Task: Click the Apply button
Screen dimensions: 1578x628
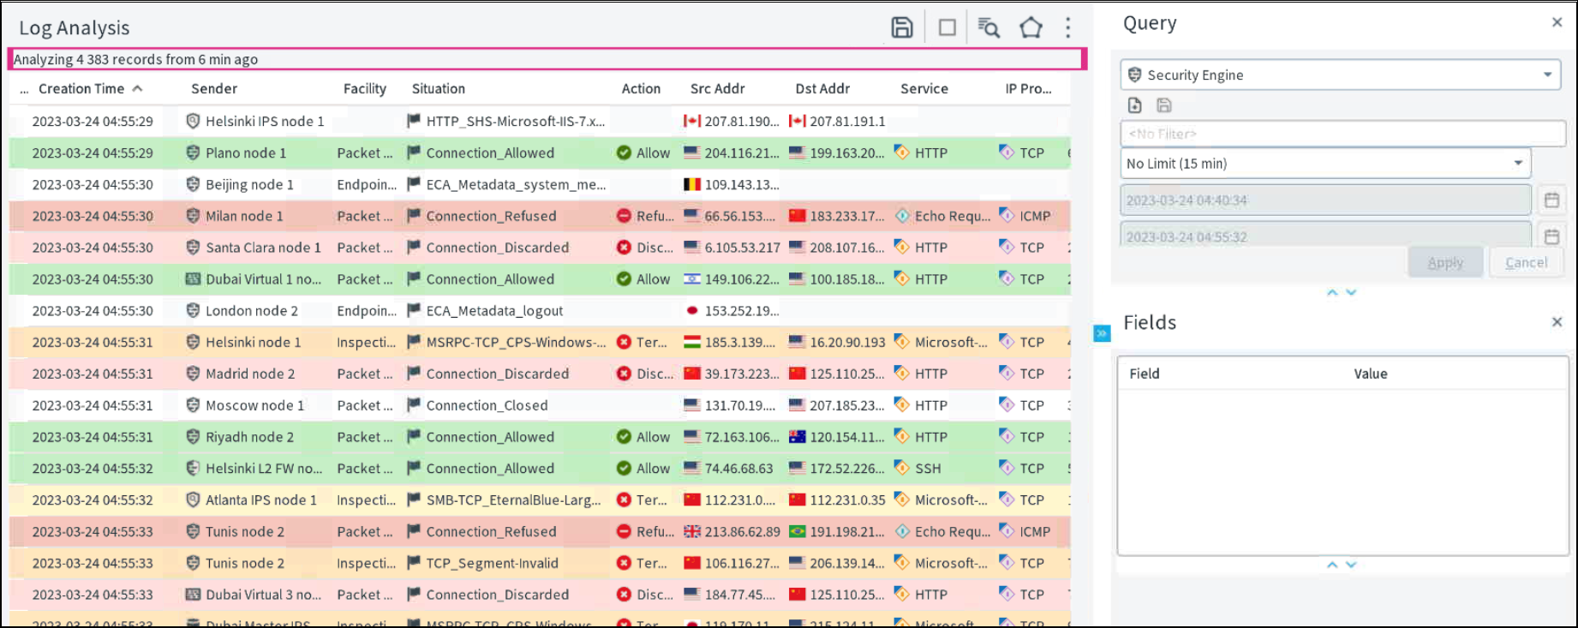Action: point(1445,262)
